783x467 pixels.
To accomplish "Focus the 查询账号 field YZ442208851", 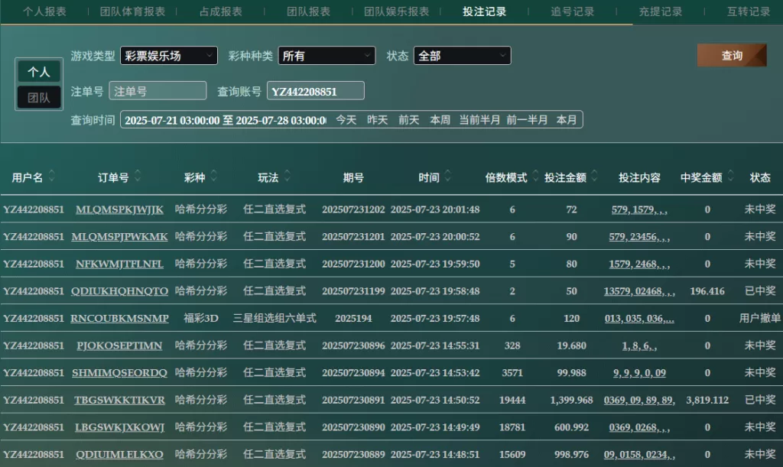I will (316, 91).
